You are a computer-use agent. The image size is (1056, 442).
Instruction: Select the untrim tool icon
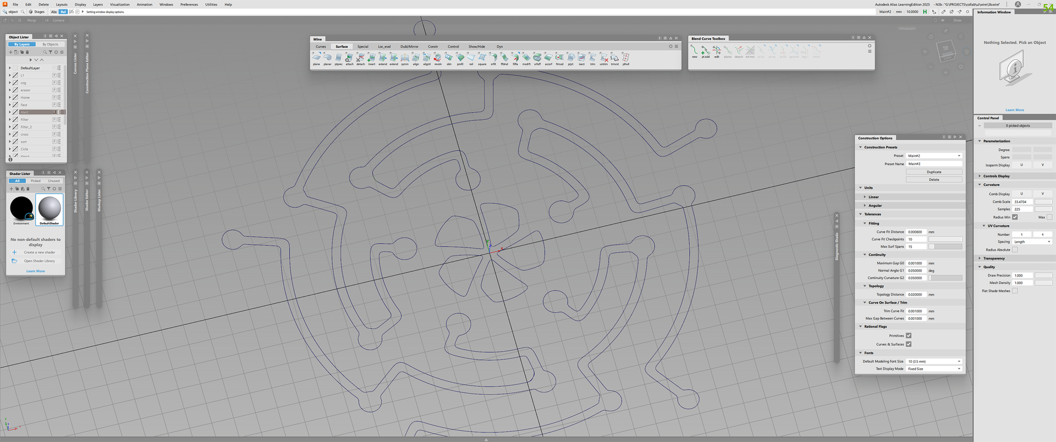(x=604, y=58)
